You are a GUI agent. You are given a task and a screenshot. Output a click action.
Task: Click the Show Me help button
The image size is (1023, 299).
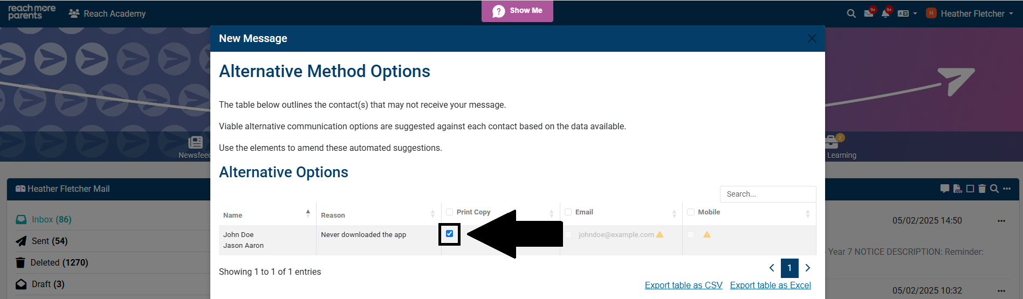tap(517, 11)
